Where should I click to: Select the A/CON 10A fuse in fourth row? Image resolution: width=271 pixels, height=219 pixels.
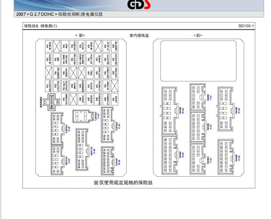click(90, 86)
